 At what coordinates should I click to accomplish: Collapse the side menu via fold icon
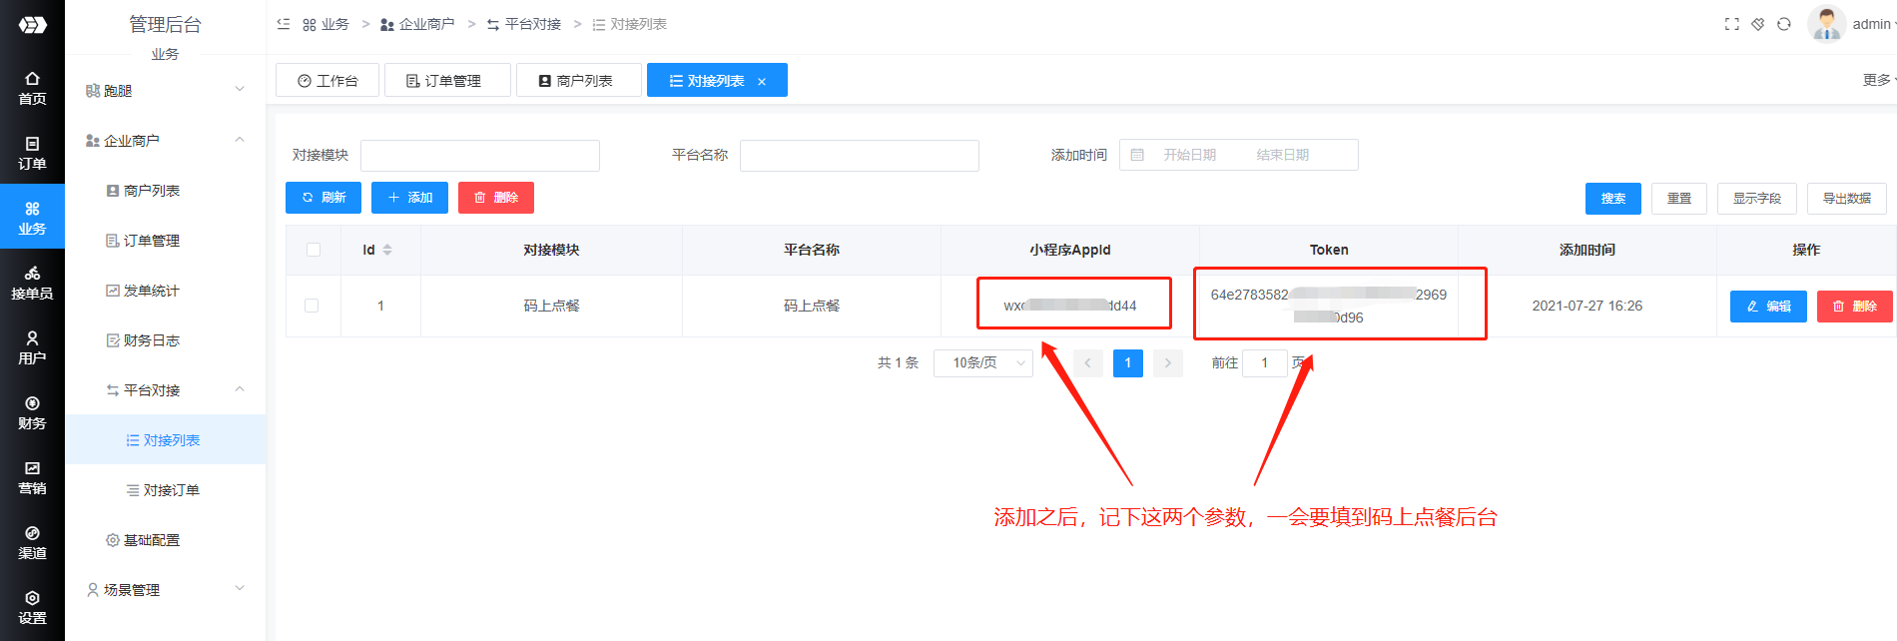[284, 24]
